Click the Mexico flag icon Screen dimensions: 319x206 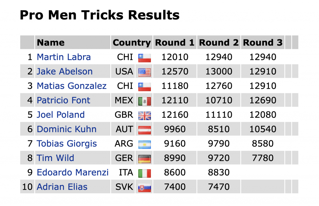click(x=145, y=101)
